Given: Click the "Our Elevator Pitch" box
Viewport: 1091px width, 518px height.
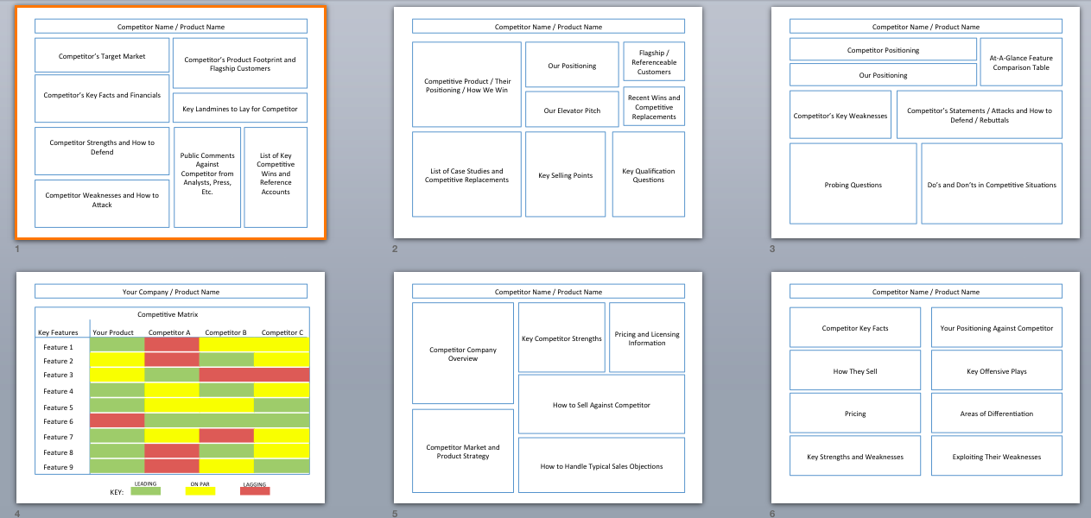Looking at the screenshot, I should point(572,111).
